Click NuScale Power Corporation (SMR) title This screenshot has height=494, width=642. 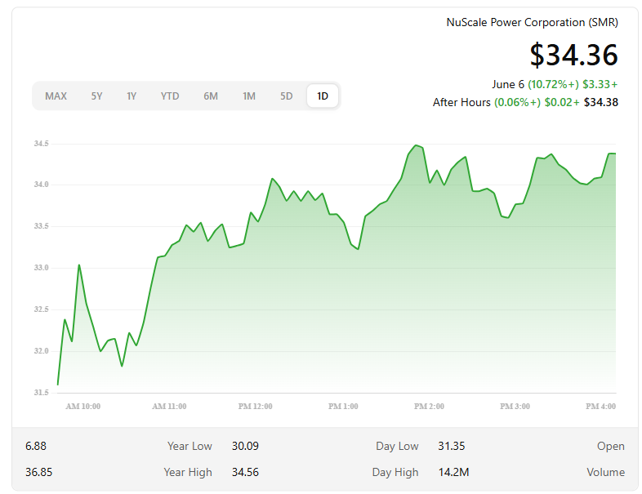coord(532,22)
